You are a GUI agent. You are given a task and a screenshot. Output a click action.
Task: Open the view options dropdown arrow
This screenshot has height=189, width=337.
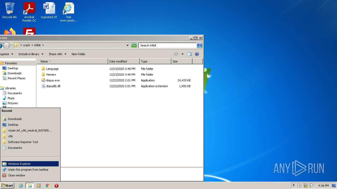[182, 54]
